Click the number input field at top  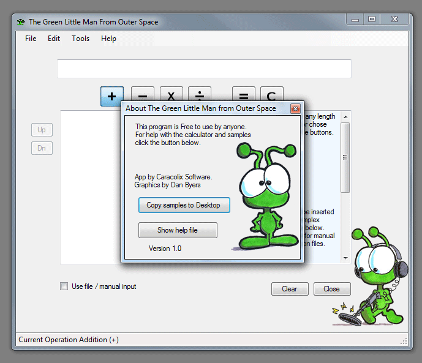tap(204, 69)
